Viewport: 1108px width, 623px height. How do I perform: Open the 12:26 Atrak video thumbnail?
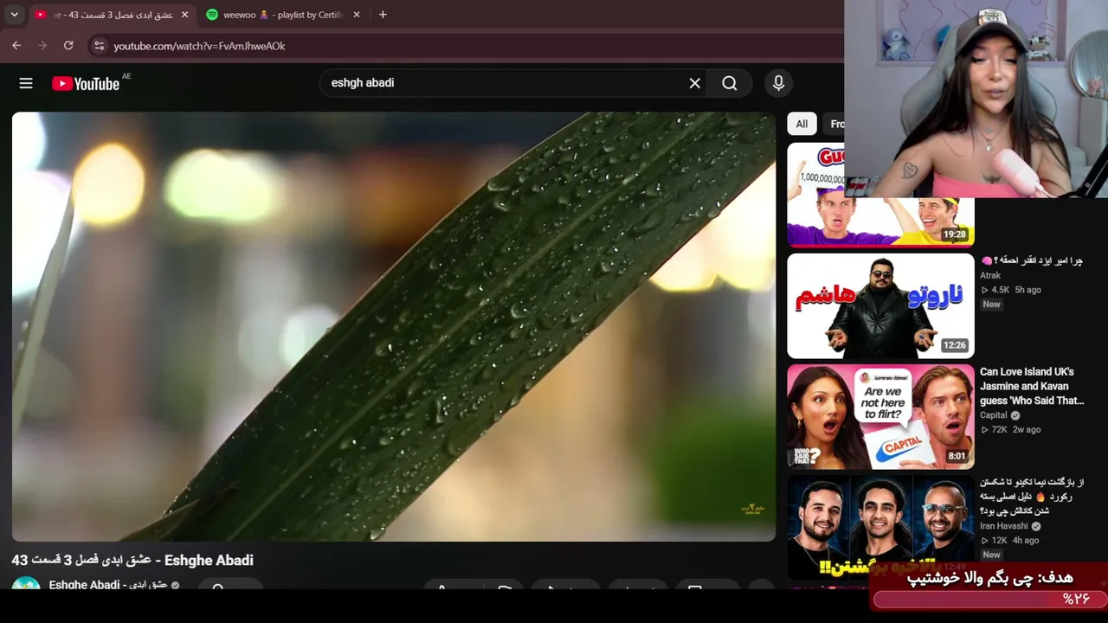pos(880,305)
